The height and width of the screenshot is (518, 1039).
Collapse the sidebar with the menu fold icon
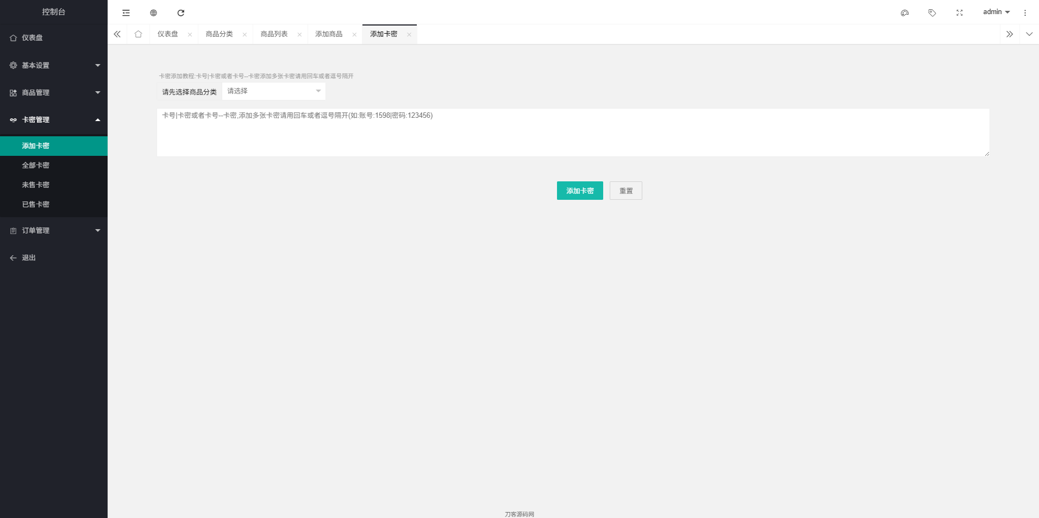pos(126,12)
